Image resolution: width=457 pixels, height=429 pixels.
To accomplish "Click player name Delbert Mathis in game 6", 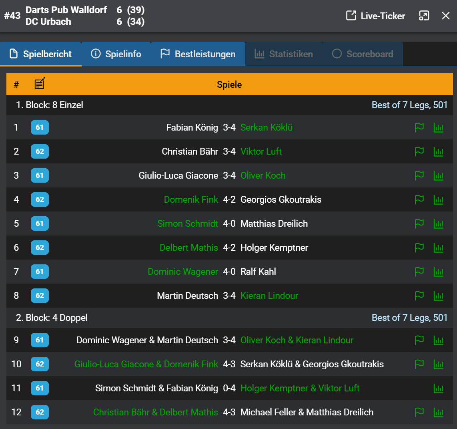I will (188, 248).
